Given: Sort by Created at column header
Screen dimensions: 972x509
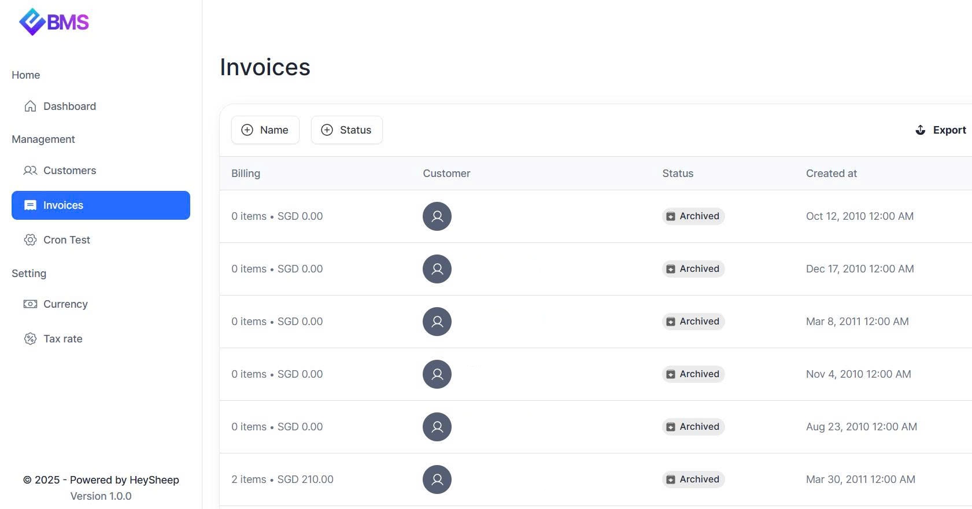Looking at the screenshot, I should pyautogui.click(x=831, y=174).
